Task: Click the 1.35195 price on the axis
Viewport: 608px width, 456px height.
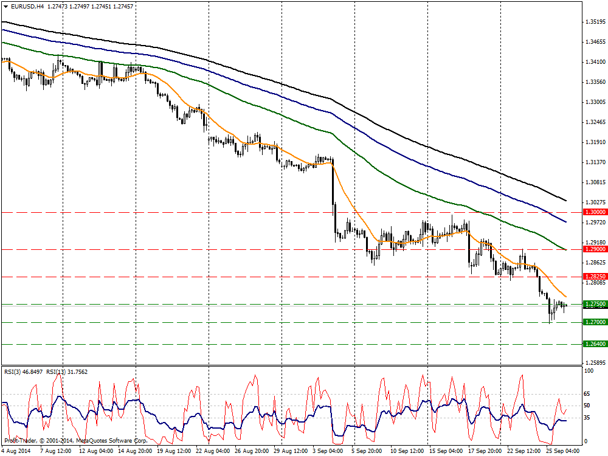Action: click(x=593, y=22)
